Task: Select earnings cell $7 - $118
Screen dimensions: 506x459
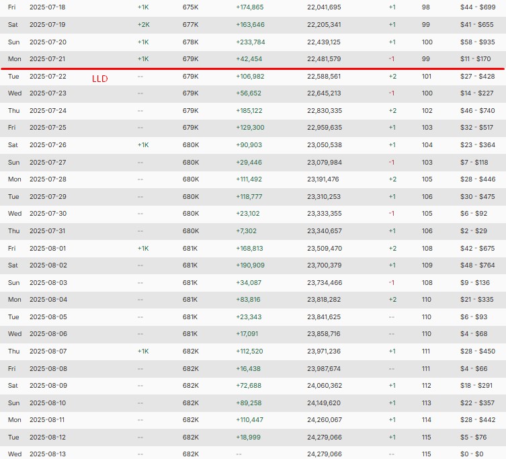Action: pyautogui.click(x=474, y=162)
